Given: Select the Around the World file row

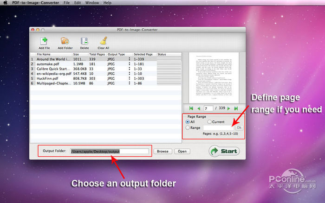Looking at the screenshot, I should tap(106, 59).
